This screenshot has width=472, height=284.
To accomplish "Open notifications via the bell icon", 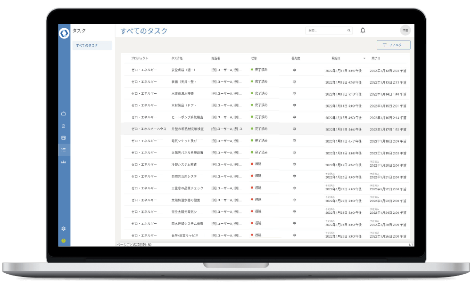I will [362, 30].
